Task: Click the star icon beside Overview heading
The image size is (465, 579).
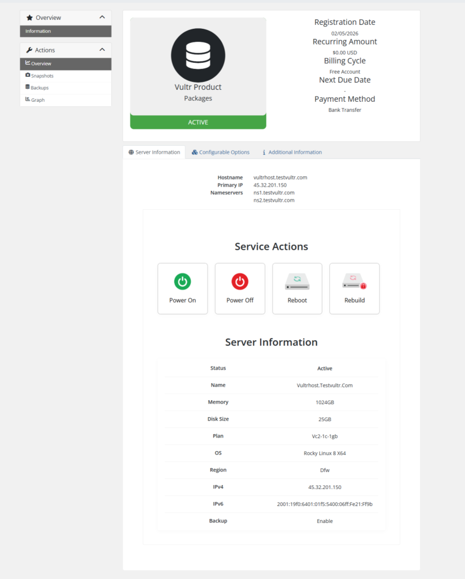Action: [29, 18]
